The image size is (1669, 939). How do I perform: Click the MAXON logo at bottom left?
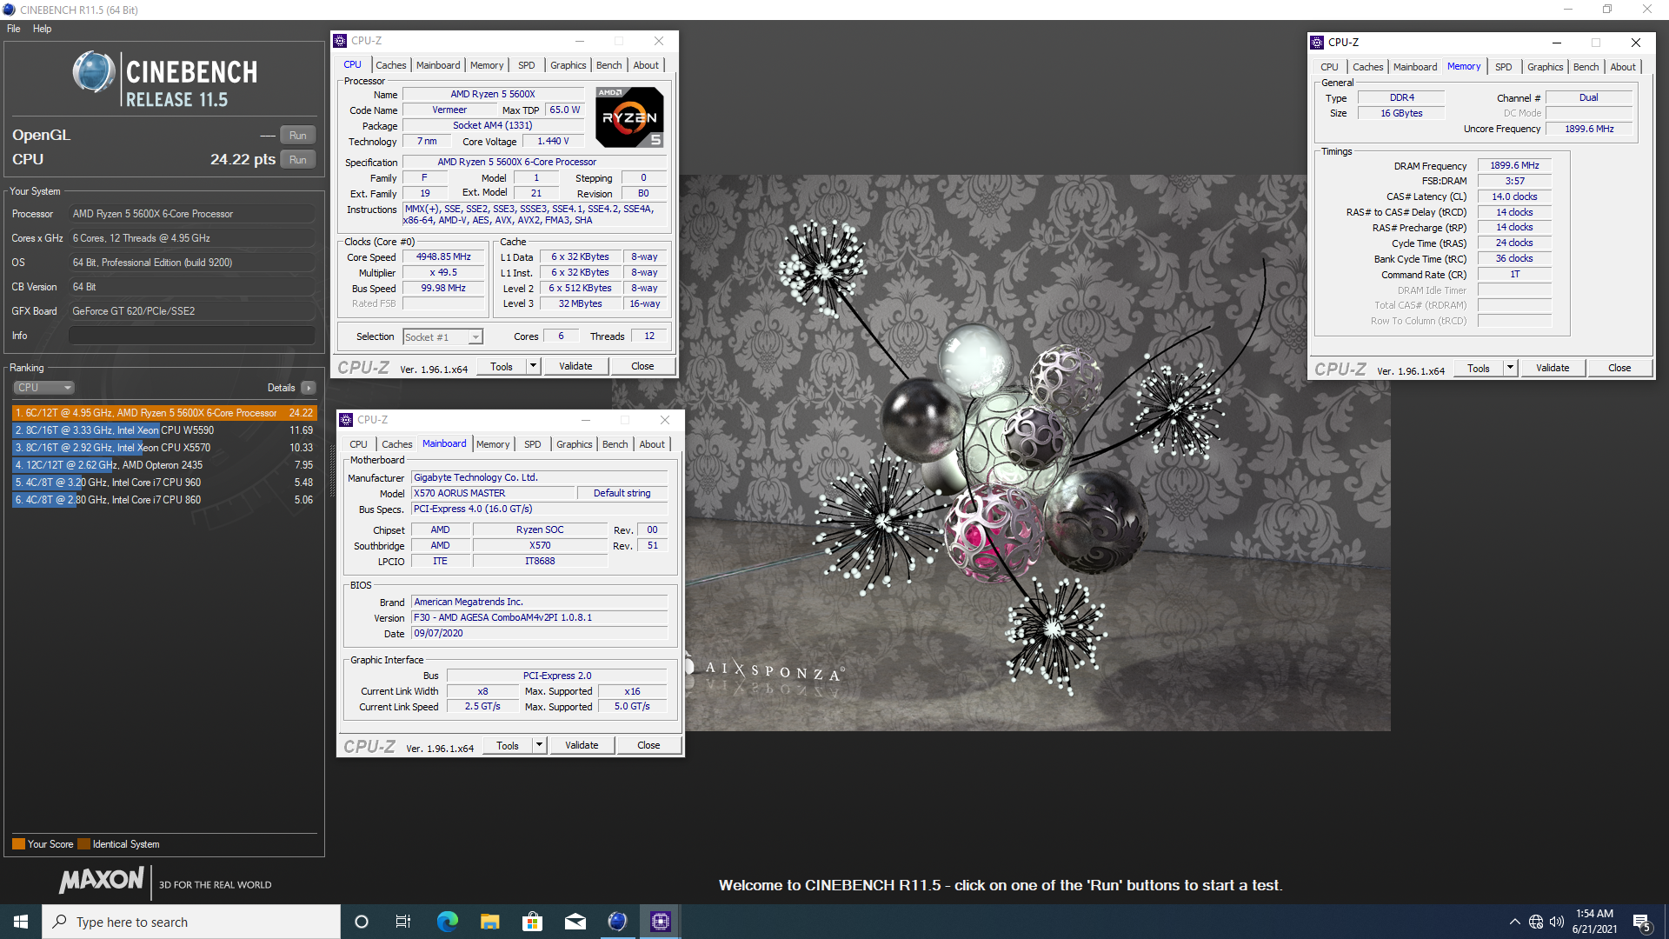tap(101, 881)
